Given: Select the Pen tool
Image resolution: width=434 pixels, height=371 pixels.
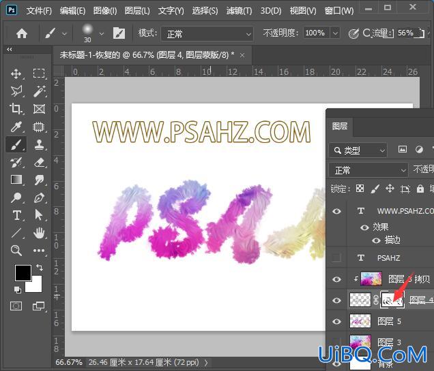Looking at the screenshot, I should [x=39, y=198].
